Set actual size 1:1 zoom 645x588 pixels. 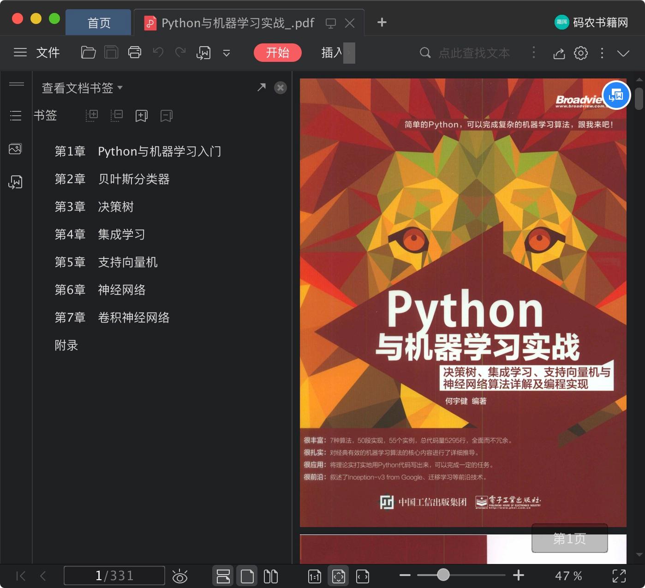click(x=315, y=576)
